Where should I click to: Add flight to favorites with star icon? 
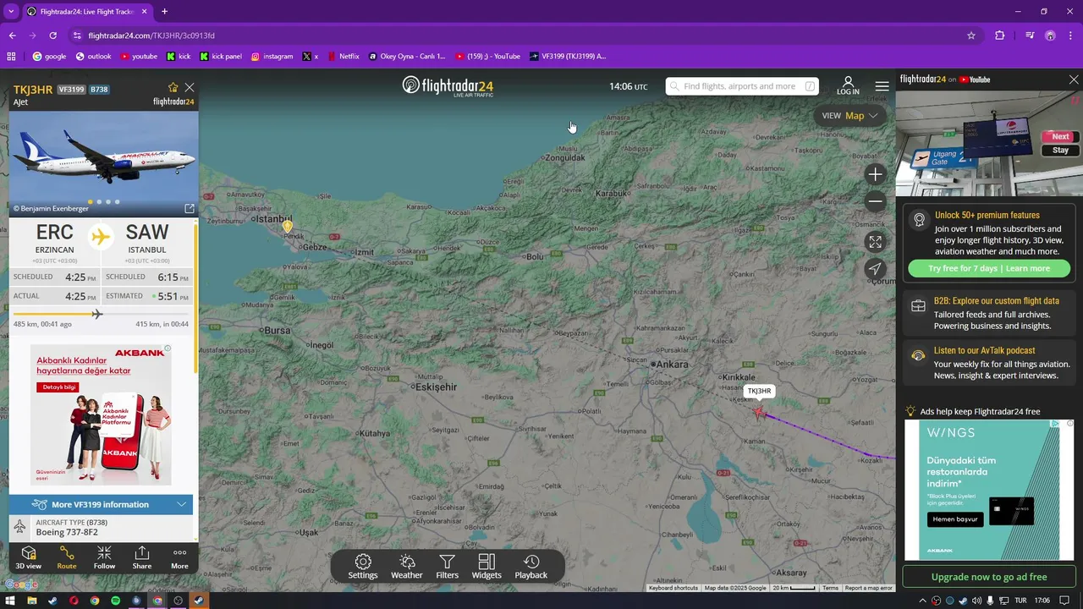click(x=173, y=87)
